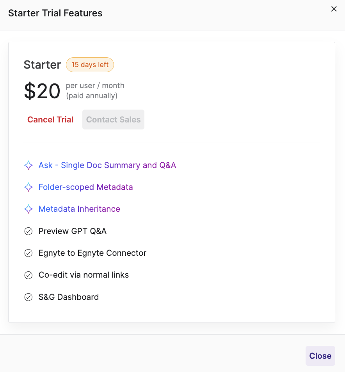The height and width of the screenshot is (372, 345).
Task: Click the Close button
Action: pyautogui.click(x=320, y=356)
